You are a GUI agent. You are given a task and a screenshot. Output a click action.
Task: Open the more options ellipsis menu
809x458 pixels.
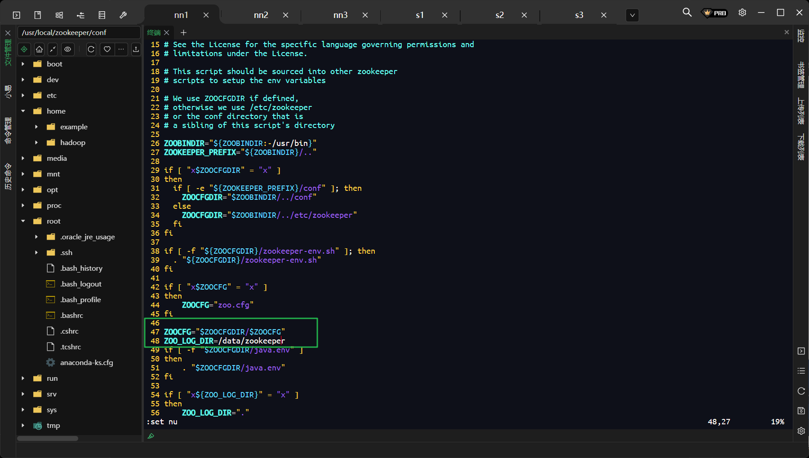pos(121,49)
